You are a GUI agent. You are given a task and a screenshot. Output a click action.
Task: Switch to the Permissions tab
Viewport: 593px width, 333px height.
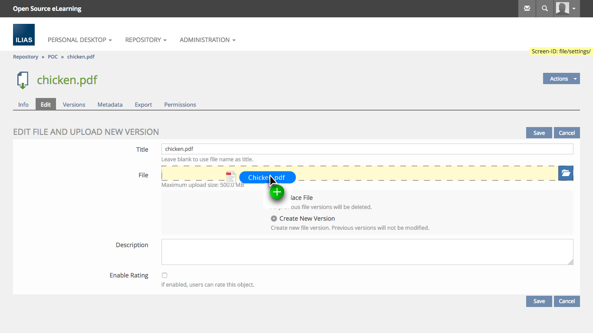180,104
